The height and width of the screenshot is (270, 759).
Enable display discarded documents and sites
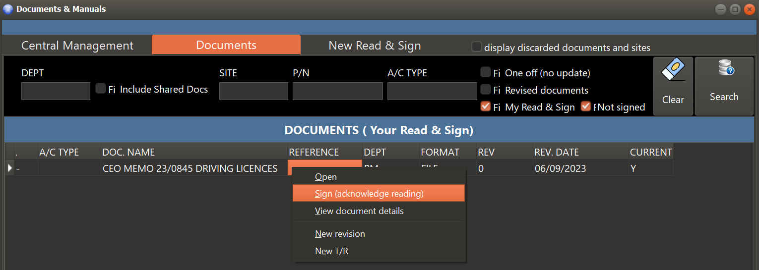(476, 47)
